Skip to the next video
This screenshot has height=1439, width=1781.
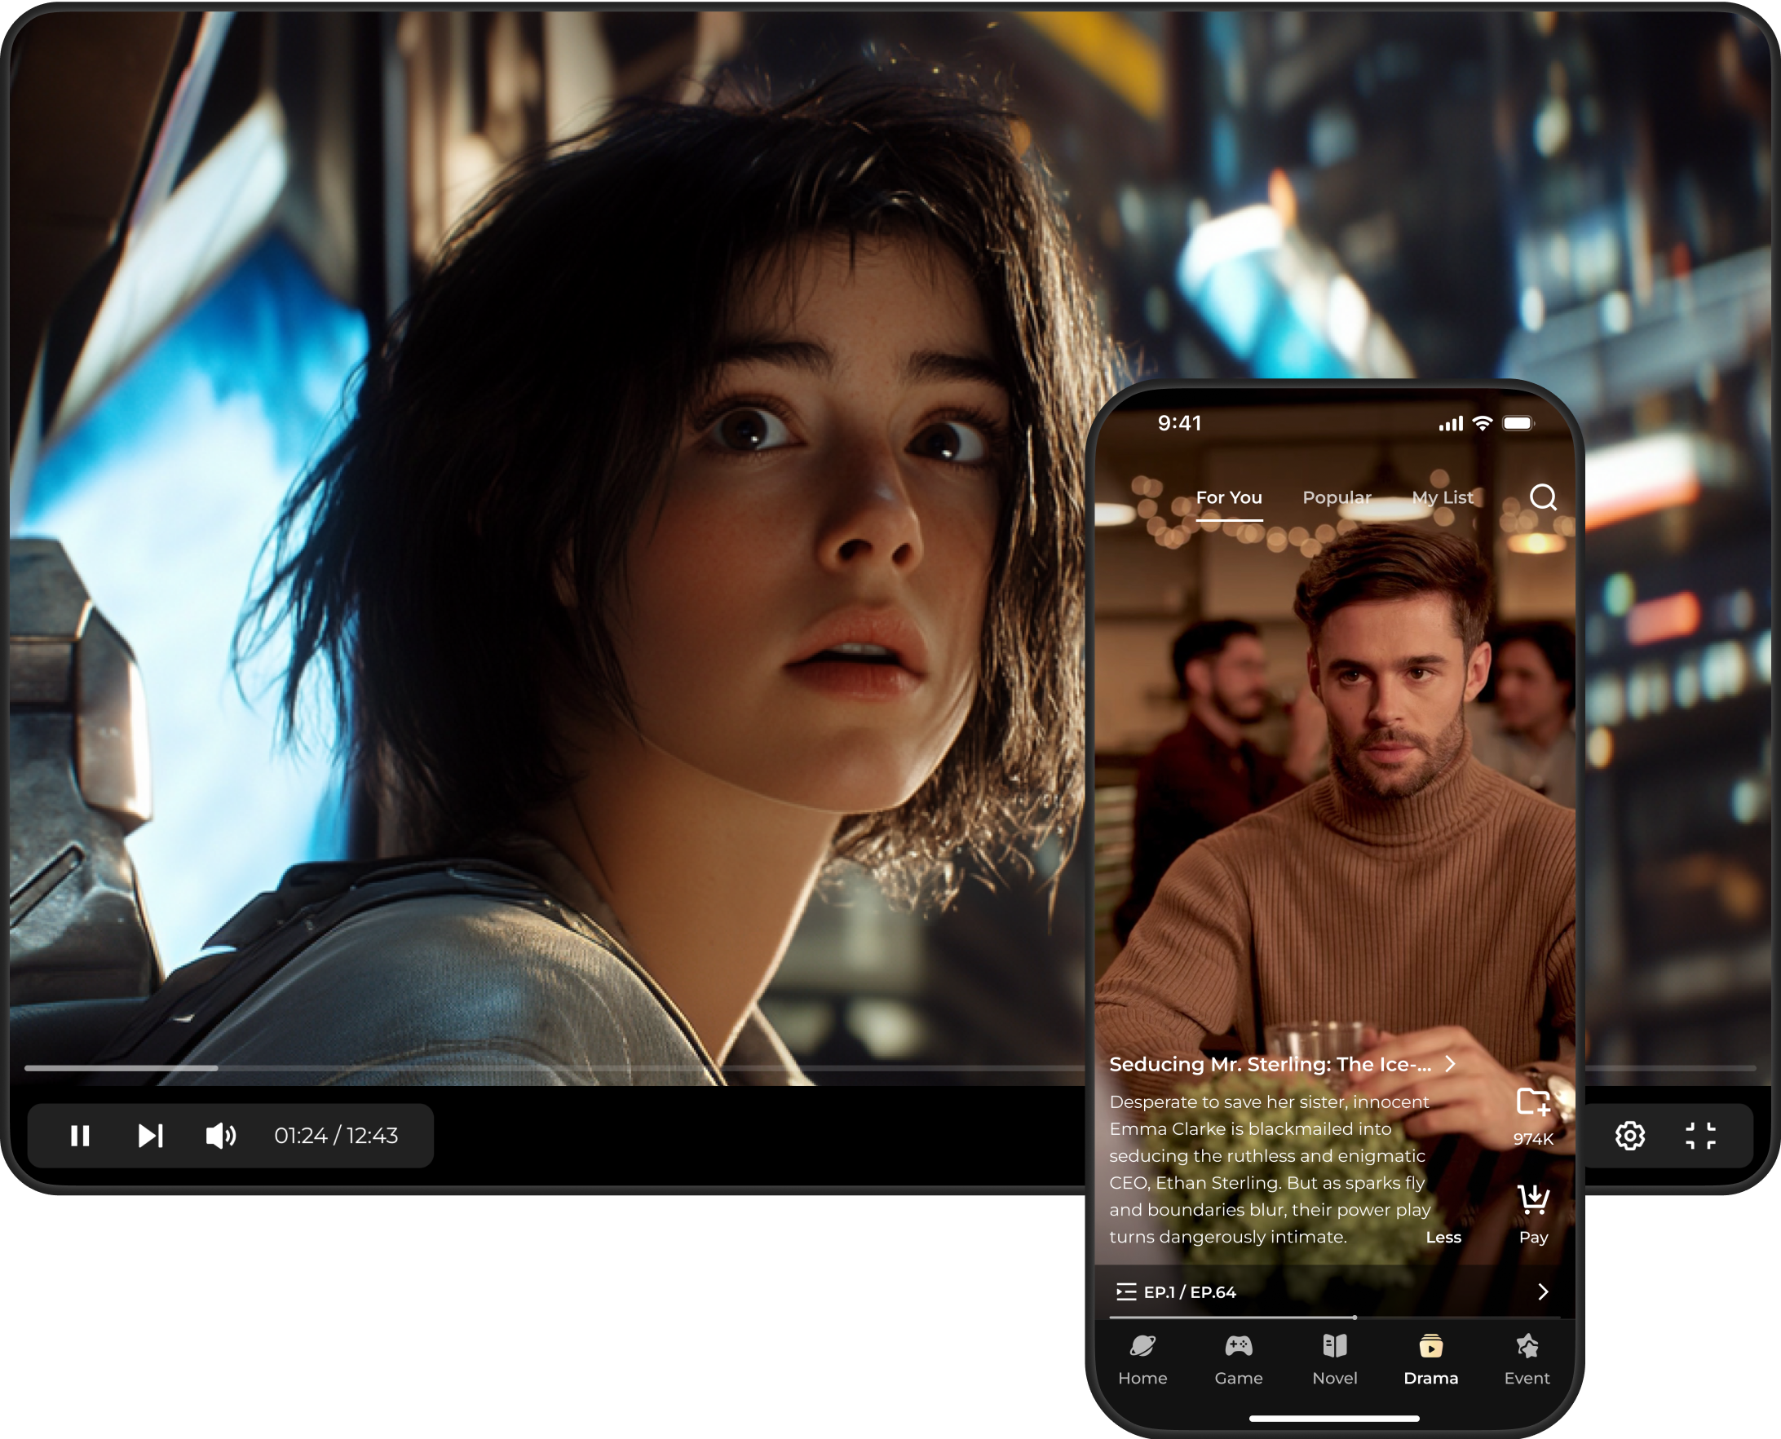pos(150,1136)
